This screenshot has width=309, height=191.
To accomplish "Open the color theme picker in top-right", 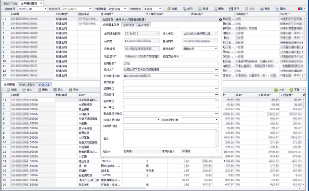I will (x=302, y=9).
